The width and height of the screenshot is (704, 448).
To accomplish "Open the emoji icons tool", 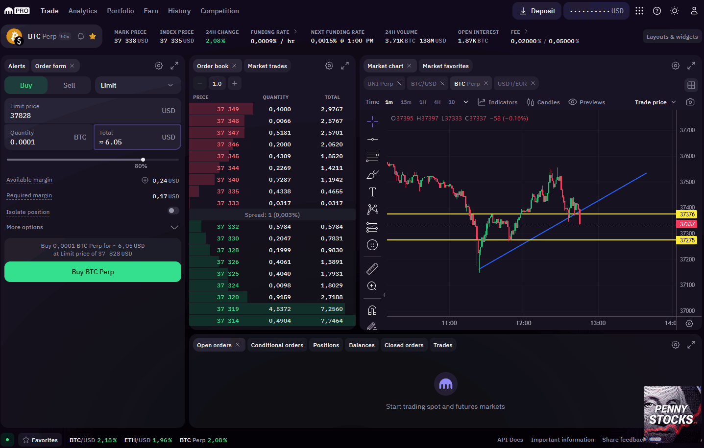I will point(372,245).
